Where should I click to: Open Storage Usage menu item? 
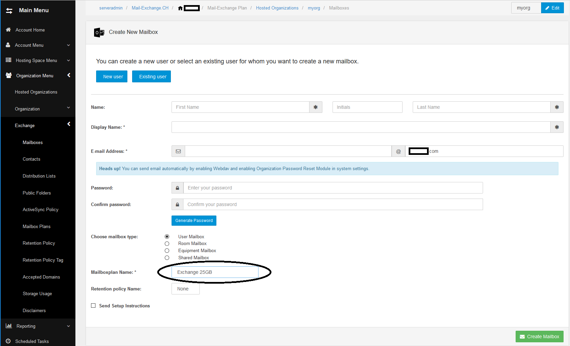click(37, 293)
